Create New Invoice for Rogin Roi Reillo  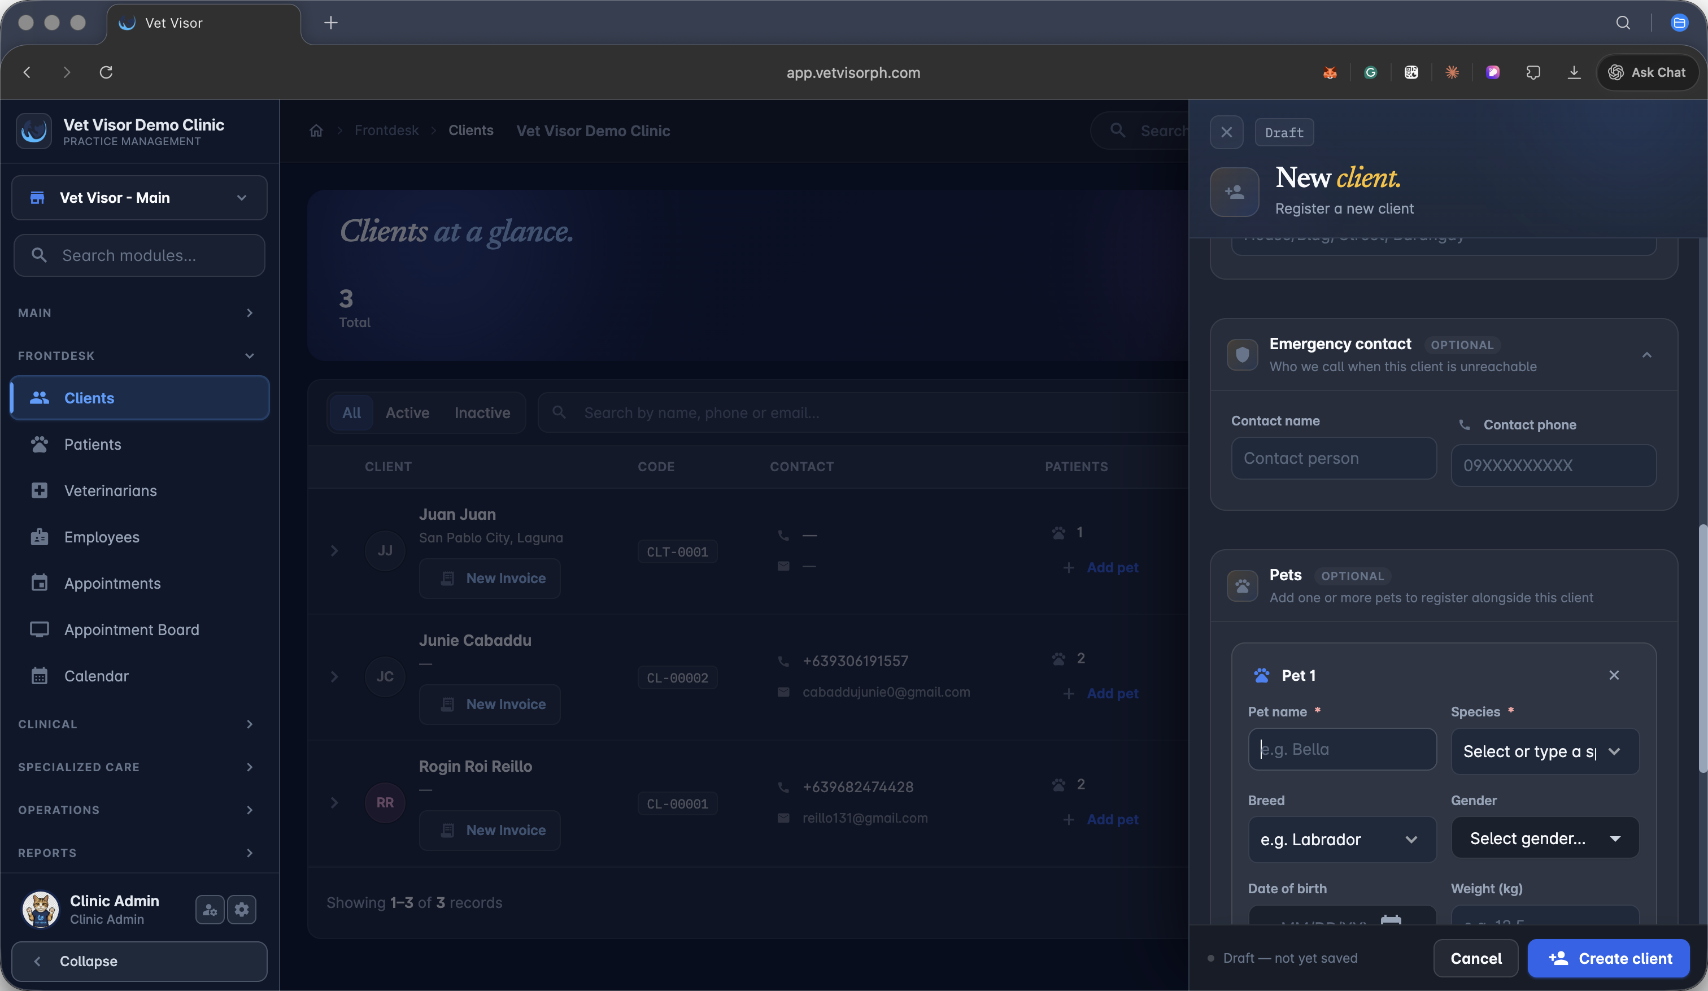point(490,831)
